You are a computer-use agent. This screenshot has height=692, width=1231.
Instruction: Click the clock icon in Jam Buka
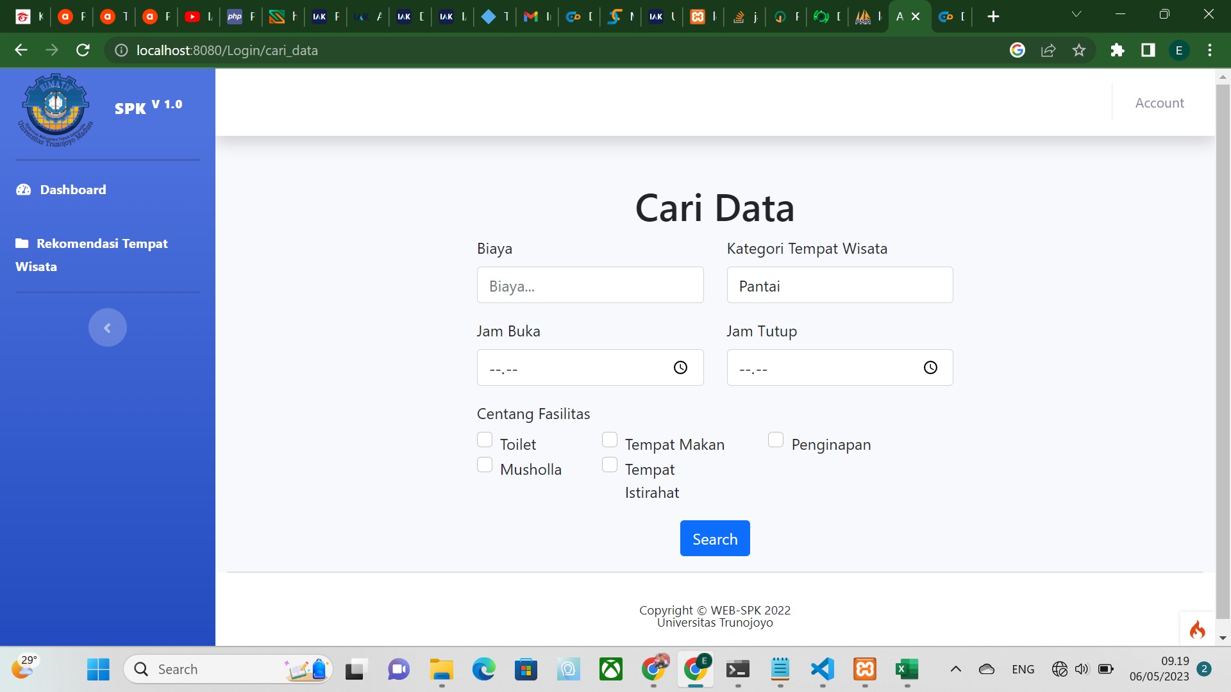[680, 367]
